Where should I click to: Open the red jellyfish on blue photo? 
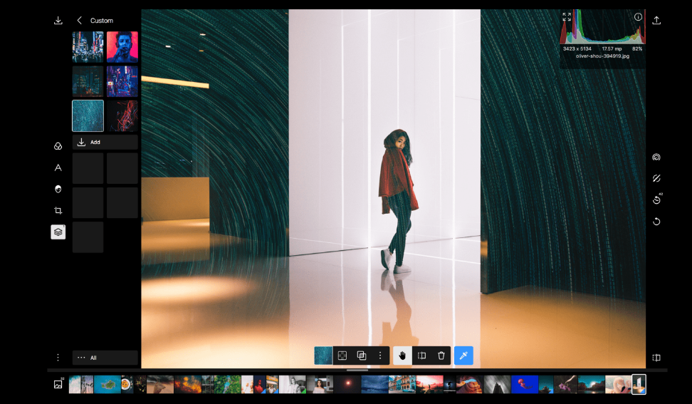(x=525, y=384)
